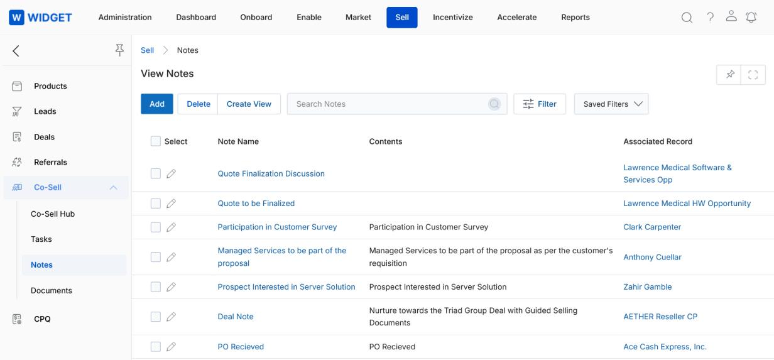Click the Note Name column header
774x360 pixels.
click(x=238, y=141)
